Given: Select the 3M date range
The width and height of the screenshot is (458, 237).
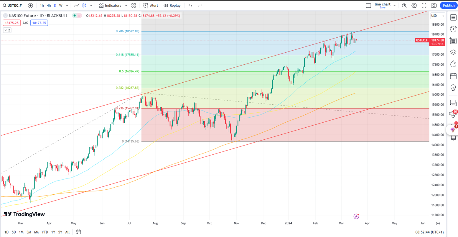Looking at the screenshot, I should [x=29, y=232].
